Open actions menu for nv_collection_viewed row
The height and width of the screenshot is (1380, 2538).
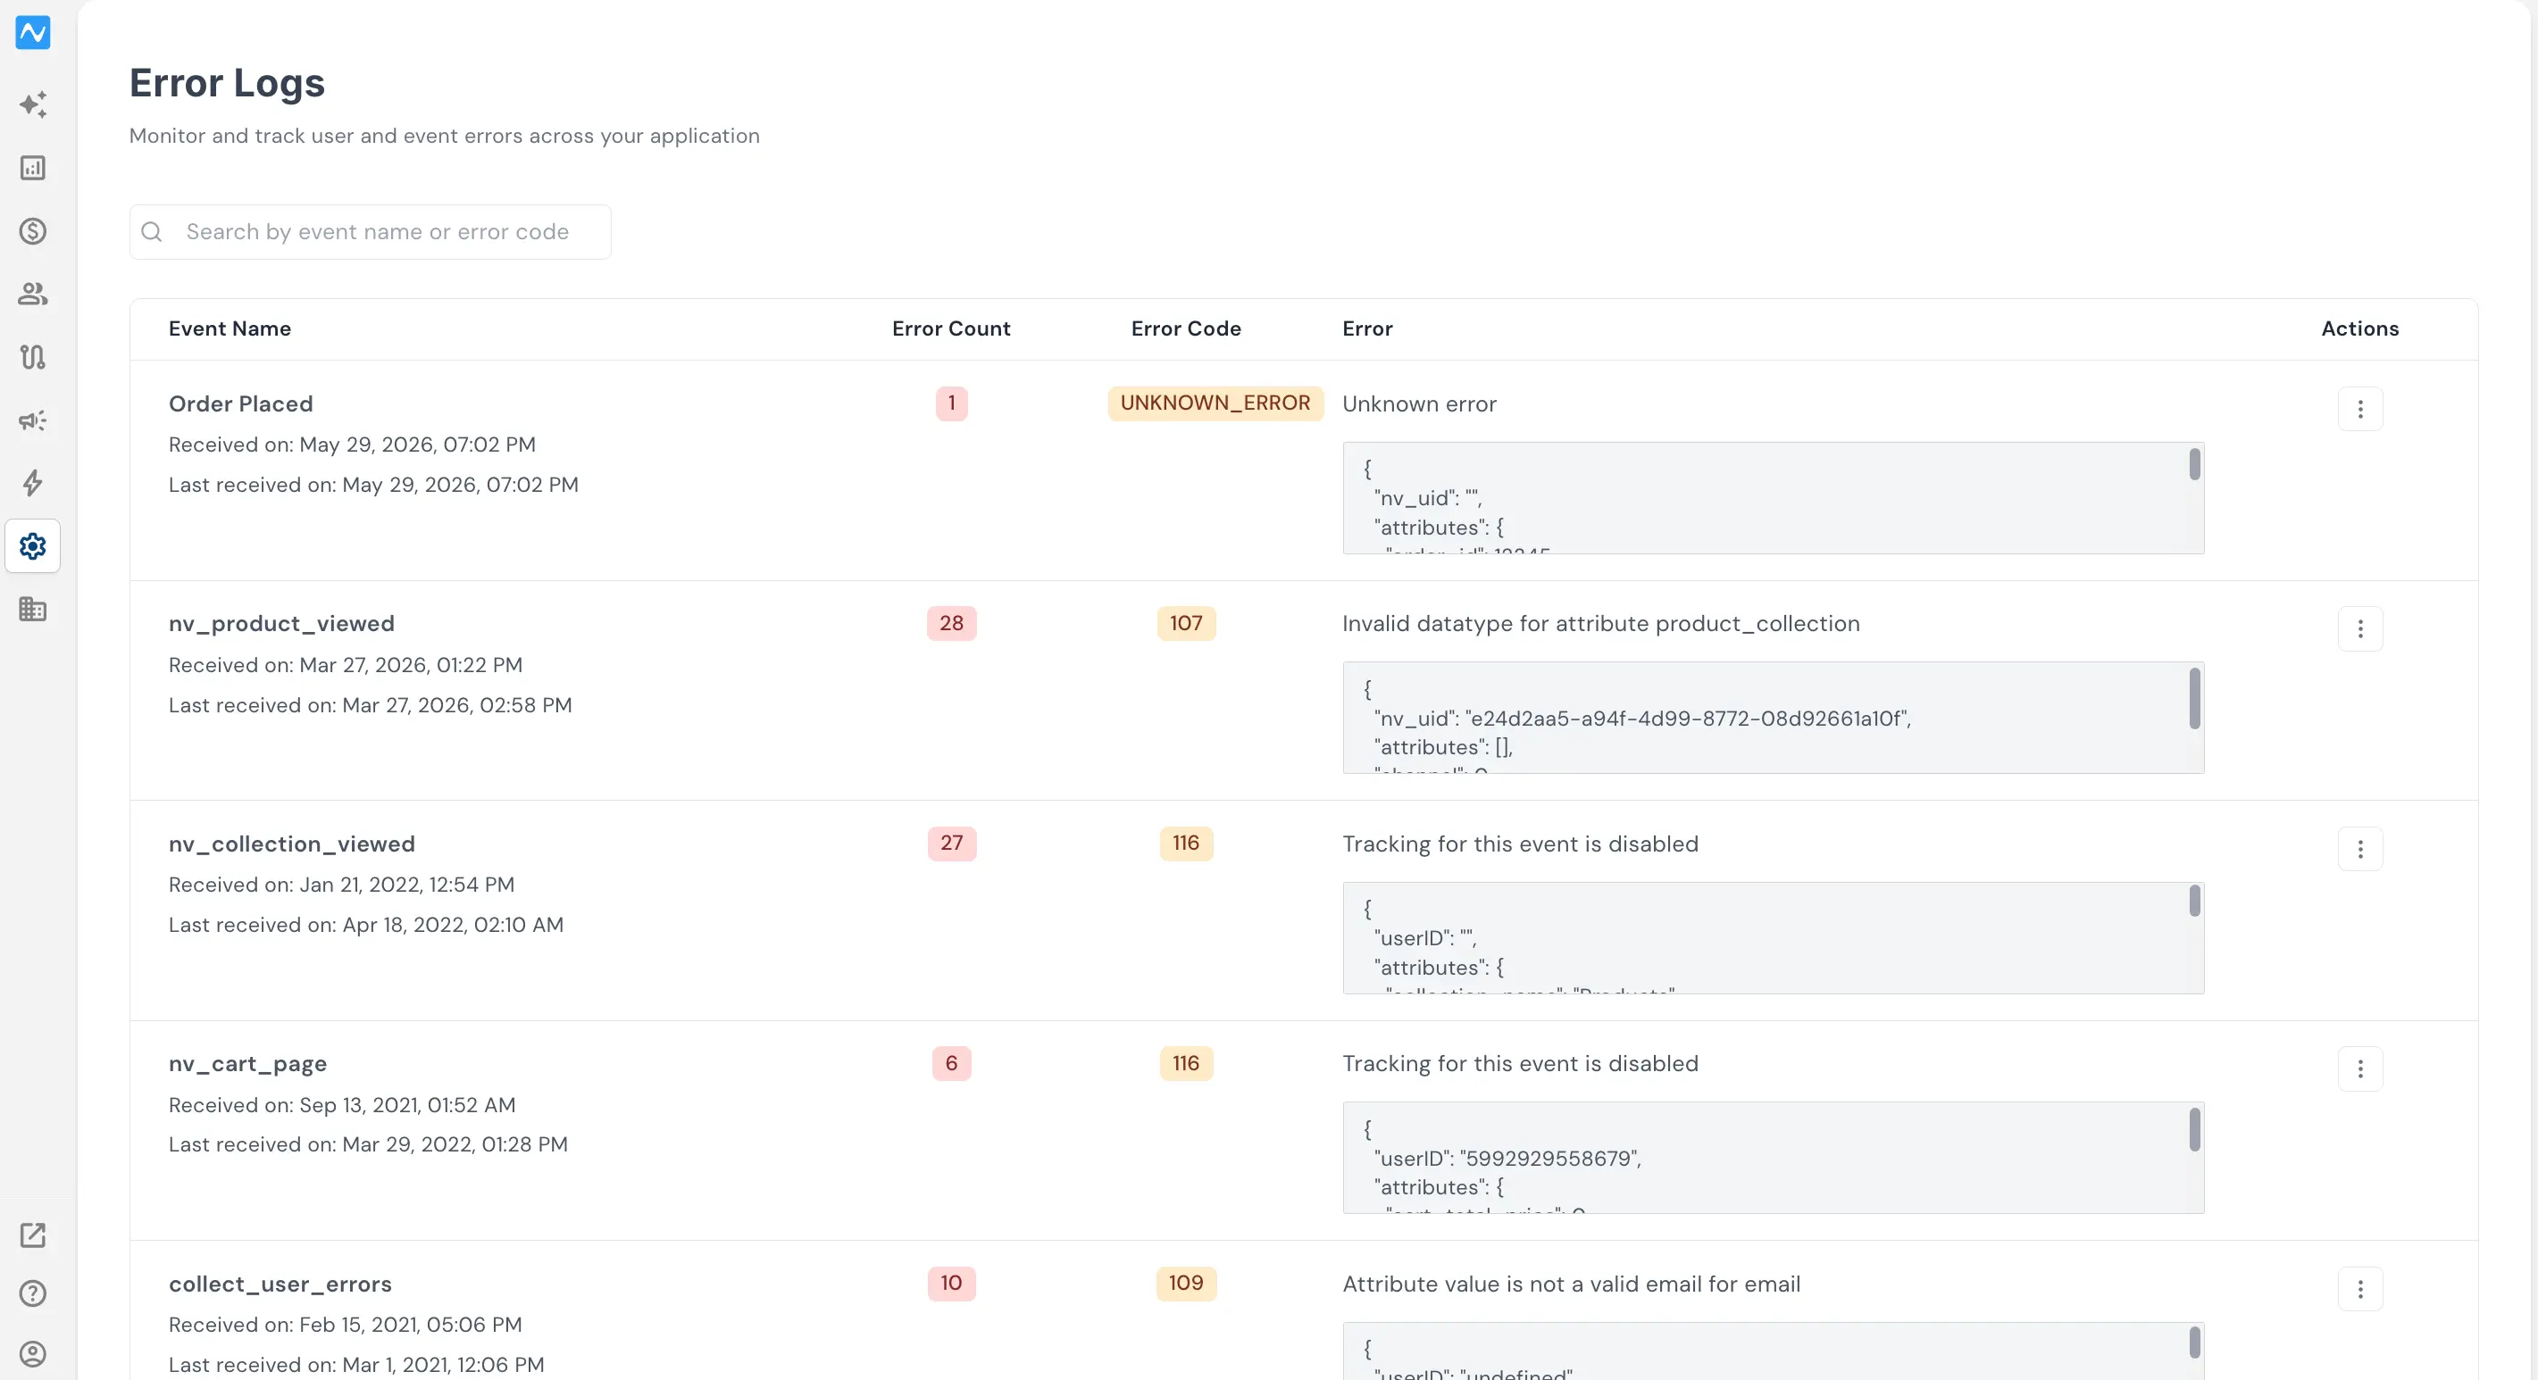(2359, 849)
